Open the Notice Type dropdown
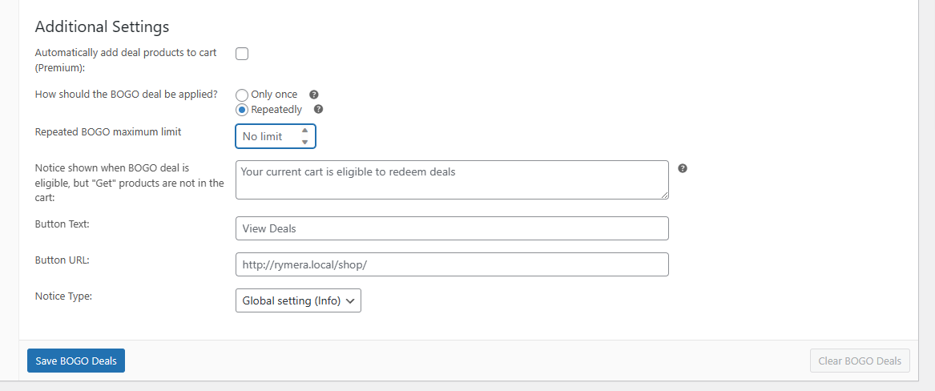 click(x=298, y=300)
